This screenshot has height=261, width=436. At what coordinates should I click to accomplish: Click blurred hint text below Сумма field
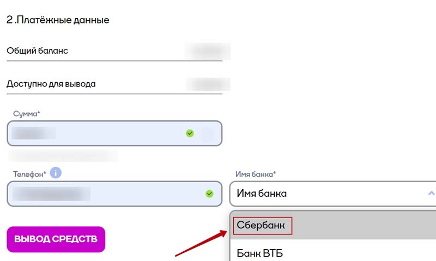coord(62,156)
